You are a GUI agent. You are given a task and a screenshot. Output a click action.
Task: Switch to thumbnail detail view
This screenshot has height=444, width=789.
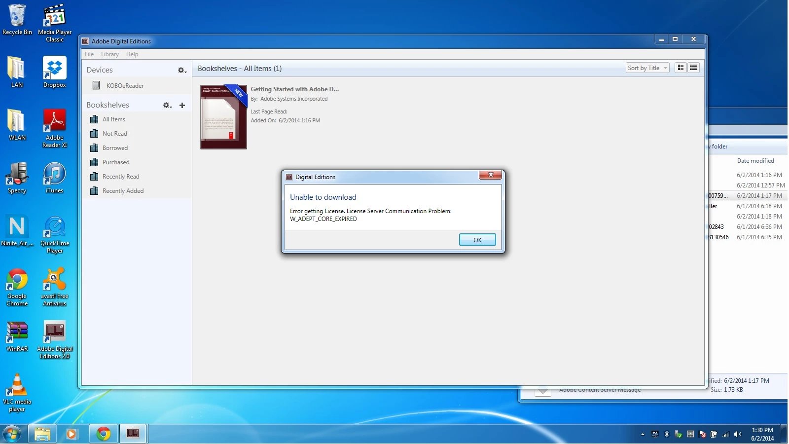[681, 68]
